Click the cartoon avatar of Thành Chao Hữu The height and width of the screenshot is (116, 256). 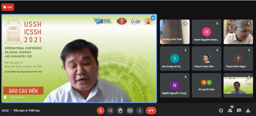[x=206, y=58]
